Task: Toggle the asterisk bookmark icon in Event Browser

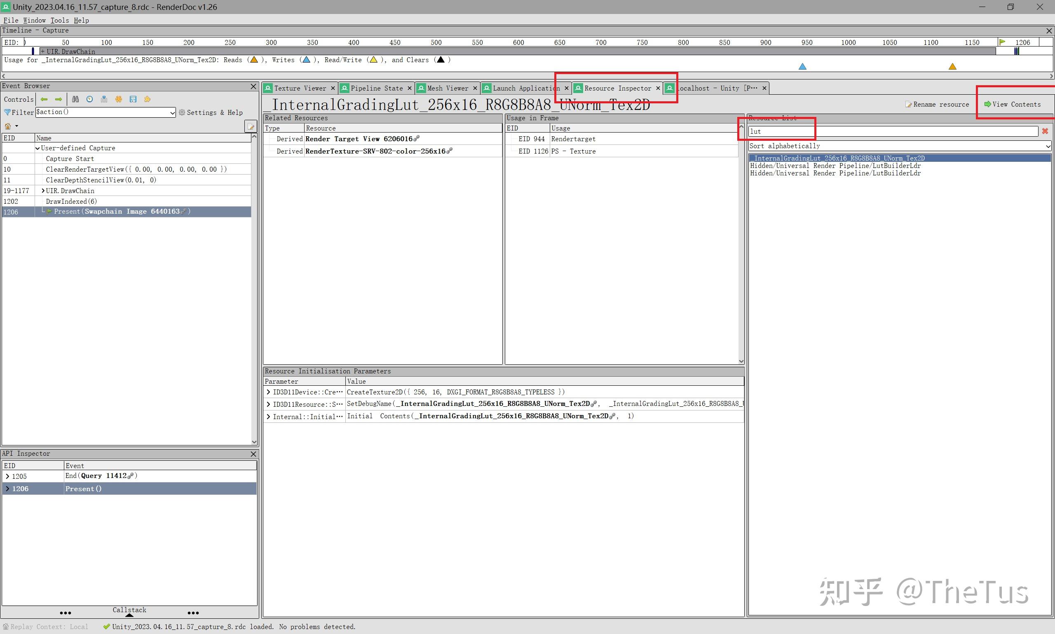Action: pyautogui.click(x=118, y=99)
